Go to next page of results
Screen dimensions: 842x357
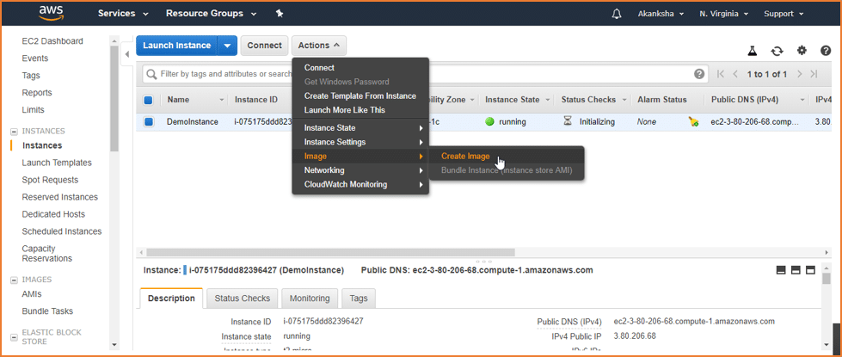800,74
